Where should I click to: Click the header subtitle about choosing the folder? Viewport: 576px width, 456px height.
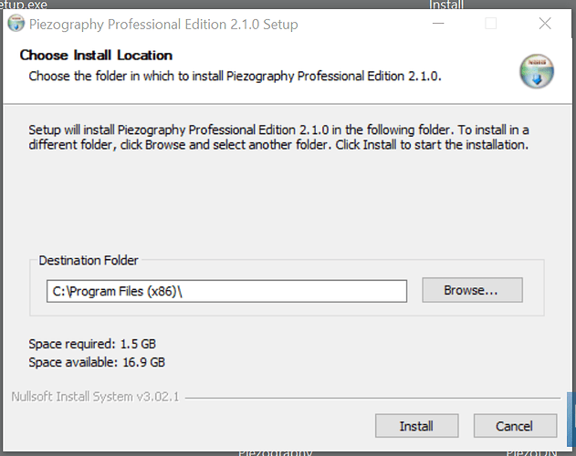236,77
